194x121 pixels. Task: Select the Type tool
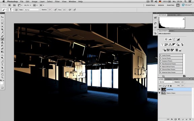coord(2,65)
